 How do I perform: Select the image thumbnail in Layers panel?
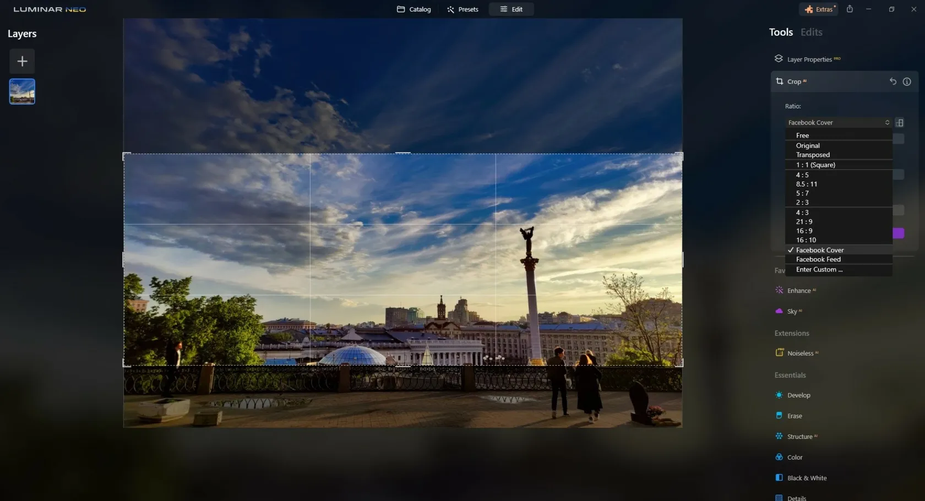click(21, 91)
